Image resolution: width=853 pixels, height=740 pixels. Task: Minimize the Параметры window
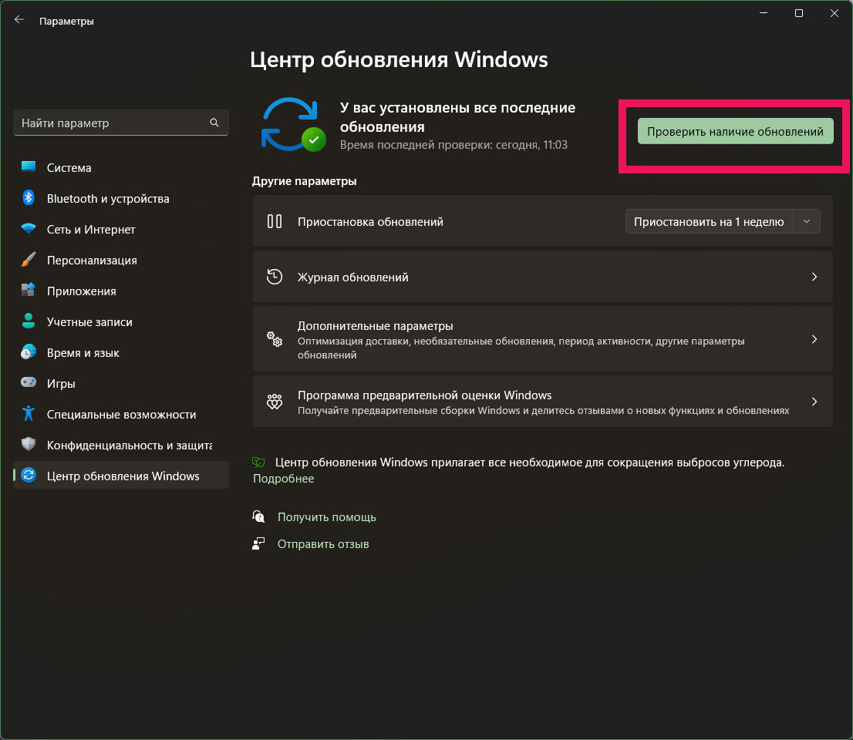[x=764, y=13]
